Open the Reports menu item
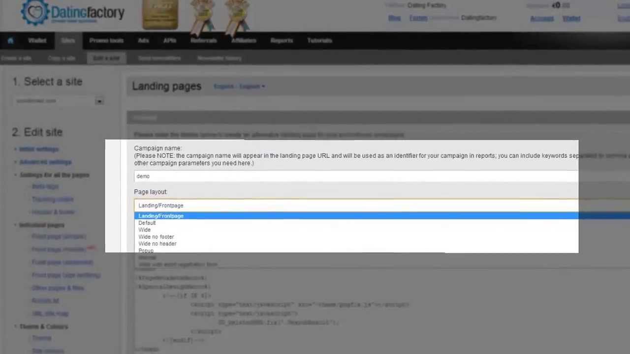The width and height of the screenshot is (630, 354). (282, 41)
